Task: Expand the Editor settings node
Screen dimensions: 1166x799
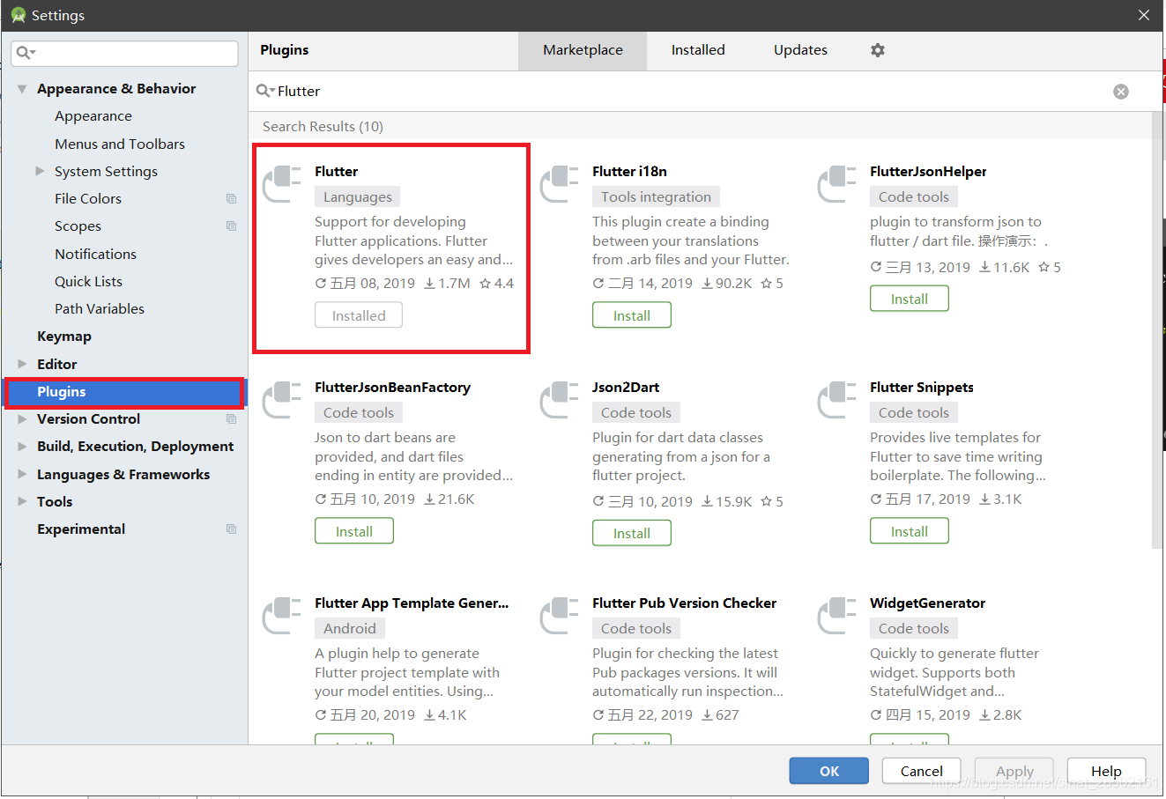Action: 22,364
